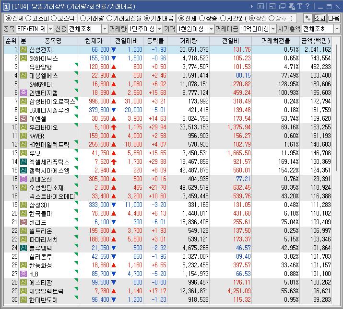This screenshot has width=343, height=309.
Task: Click the 신 badge in the 삼성전자 row
Action: click(24, 50)
